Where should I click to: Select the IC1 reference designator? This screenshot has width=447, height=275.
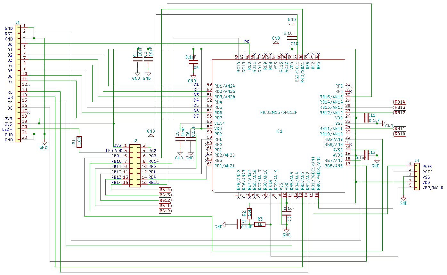pyautogui.click(x=279, y=131)
